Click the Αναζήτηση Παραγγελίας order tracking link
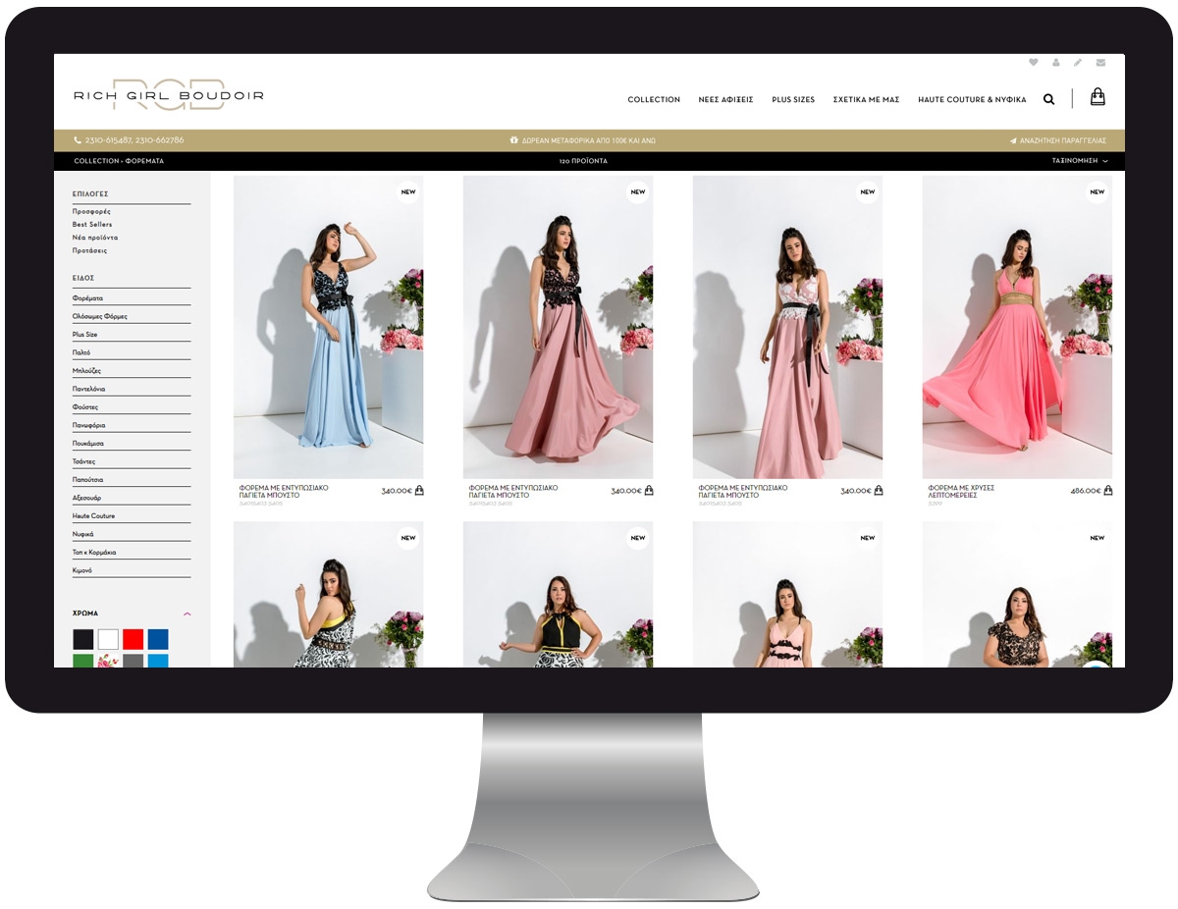1178x909 pixels. tap(1058, 140)
